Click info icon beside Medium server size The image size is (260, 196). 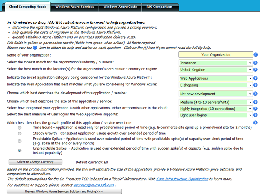256,102
